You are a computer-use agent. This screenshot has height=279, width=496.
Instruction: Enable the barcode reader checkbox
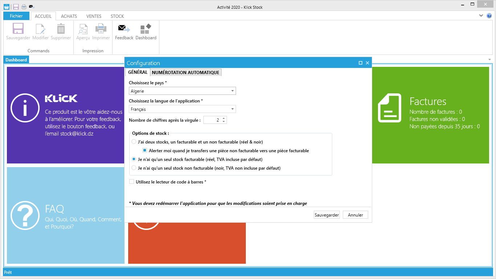point(132,182)
